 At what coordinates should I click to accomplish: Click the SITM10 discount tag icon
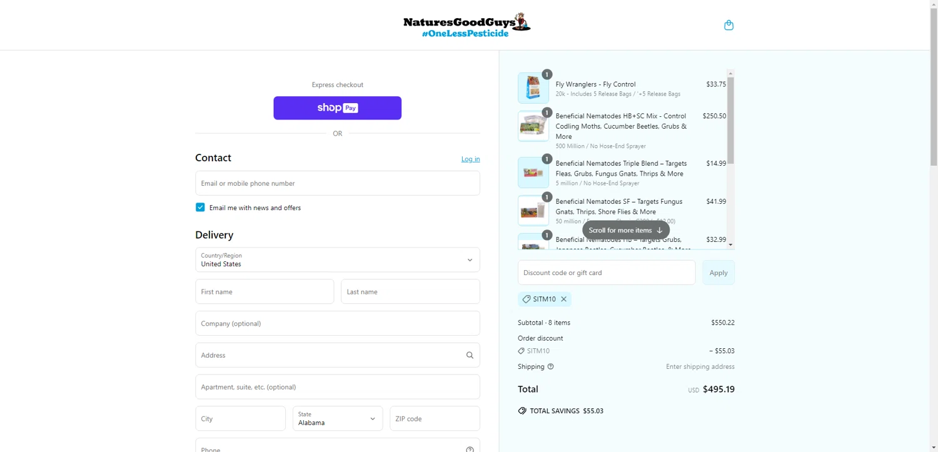527,299
